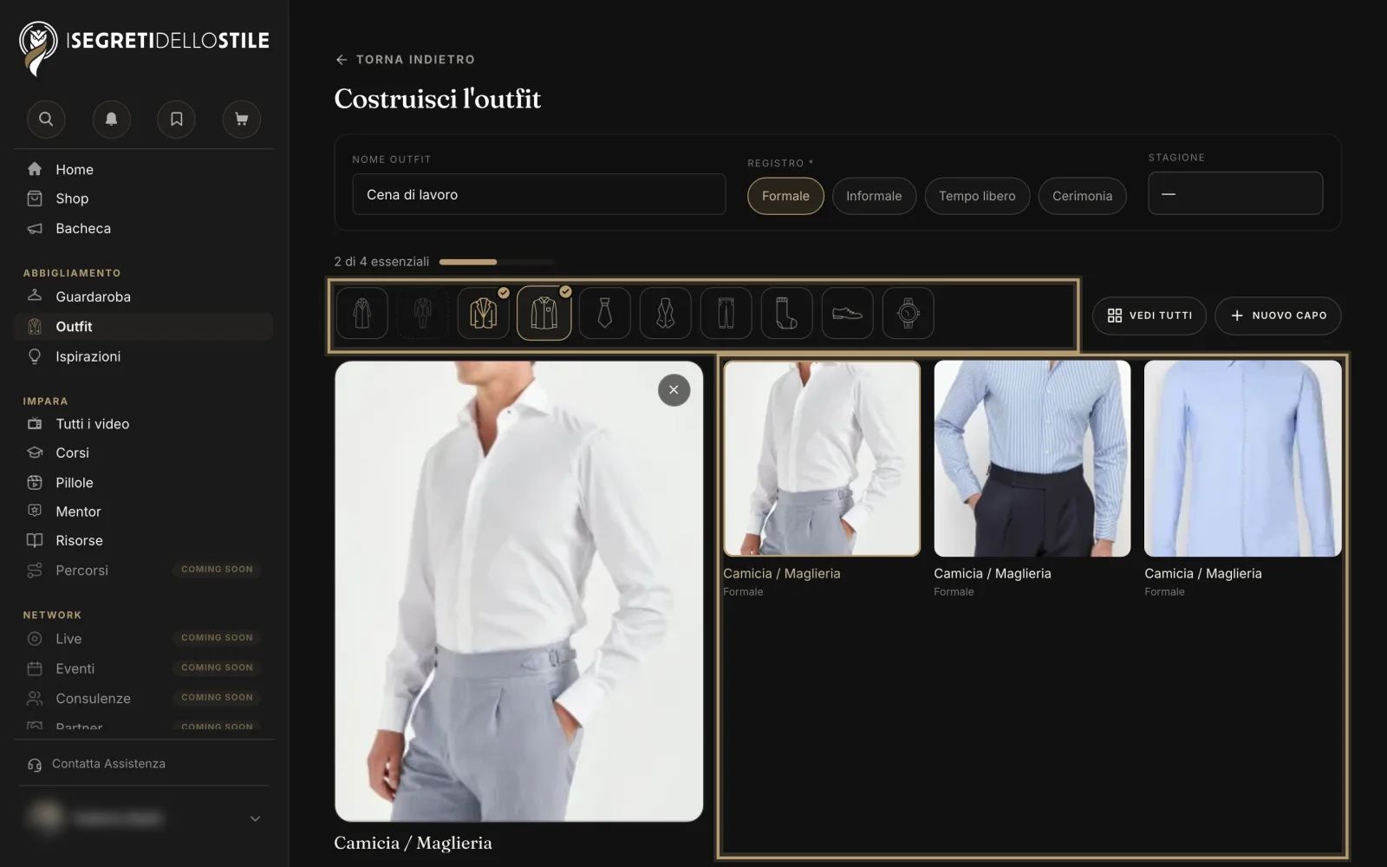The height and width of the screenshot is (867, 1387).
Task: Open the wristwatch accessory category
Action: click(x=908, y=313)
